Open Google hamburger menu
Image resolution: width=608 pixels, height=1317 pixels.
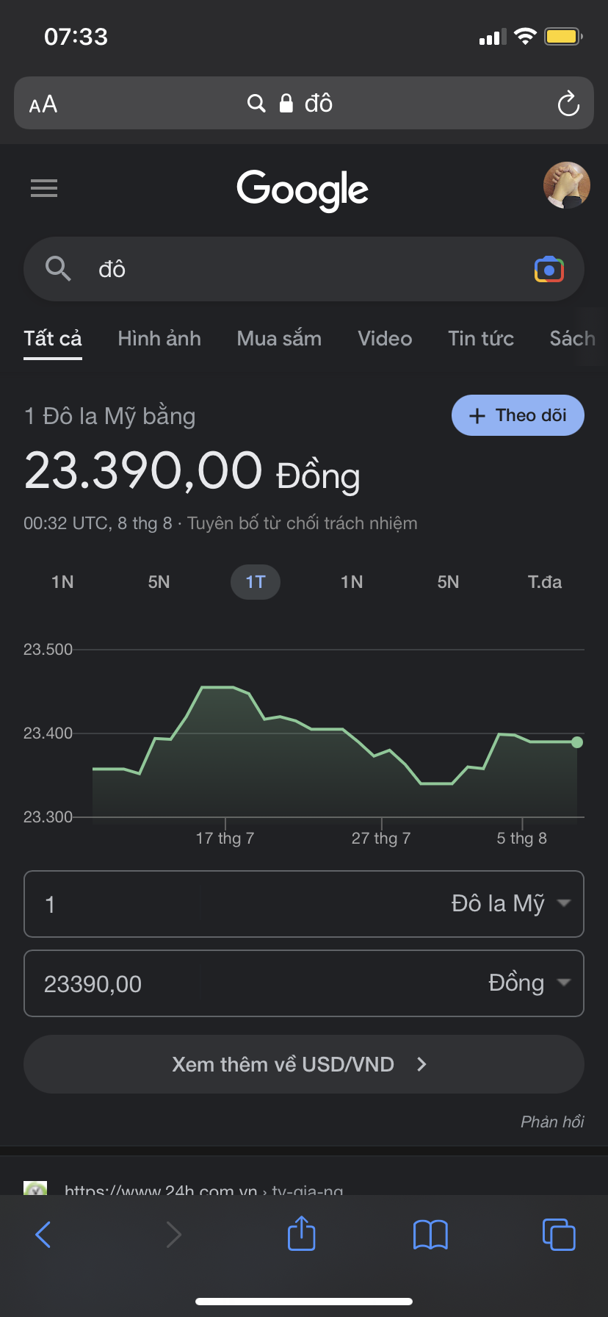click(44, 188)
